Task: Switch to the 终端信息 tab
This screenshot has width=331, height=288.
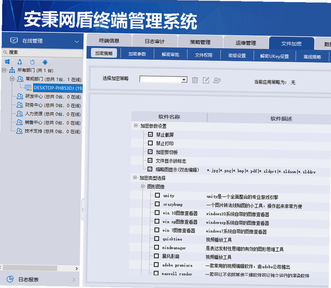Action: click(109, 40)
